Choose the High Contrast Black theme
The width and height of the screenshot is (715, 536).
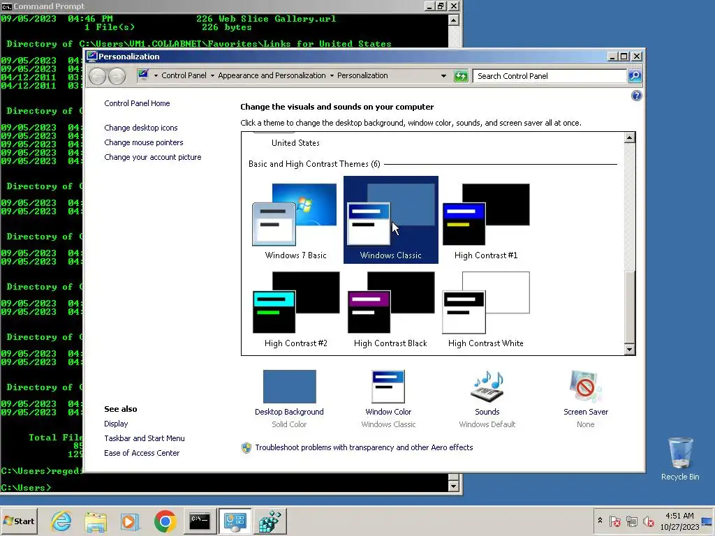tap(391, 309)
